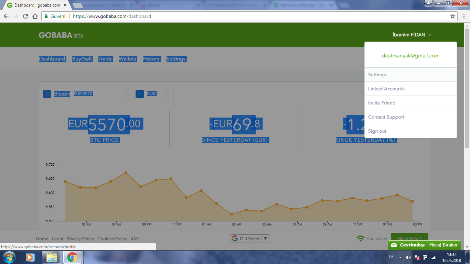Go to browser home icon
The height and width of the screenshot is (264, 470).
click(35, 16)
